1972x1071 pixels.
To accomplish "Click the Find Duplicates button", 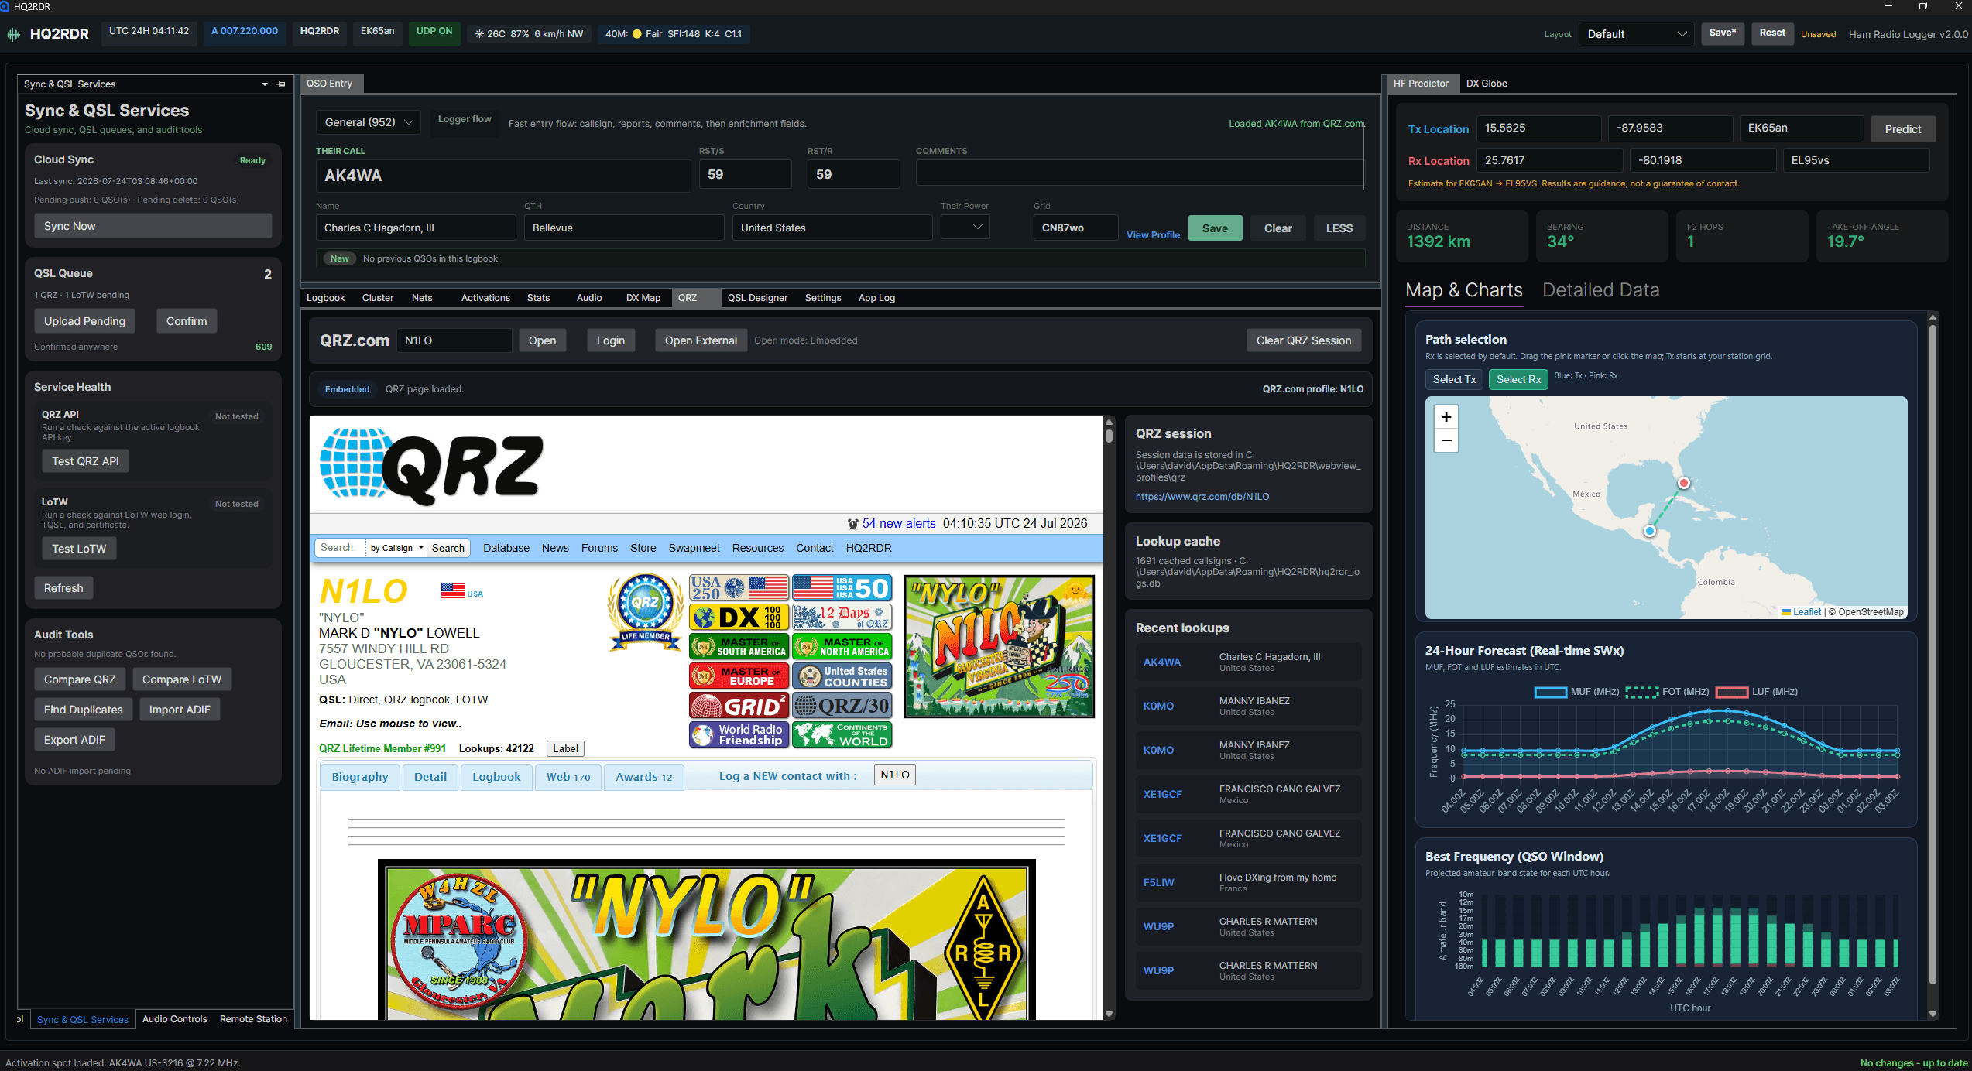I will (x=84, y=710).
